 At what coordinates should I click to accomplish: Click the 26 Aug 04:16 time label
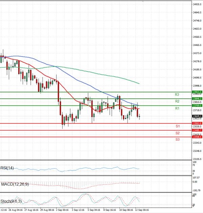click(16, 210)
